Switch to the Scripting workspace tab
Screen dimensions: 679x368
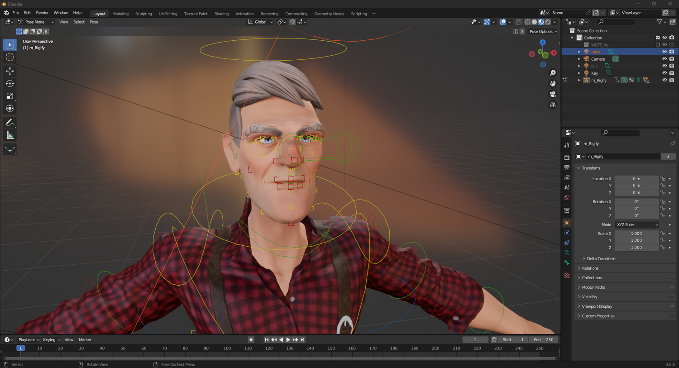click(359, 14)
